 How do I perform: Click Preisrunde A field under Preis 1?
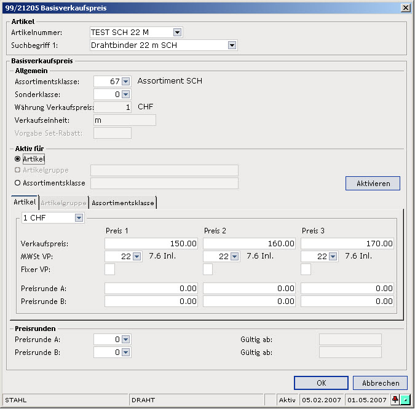click(151, 288)
